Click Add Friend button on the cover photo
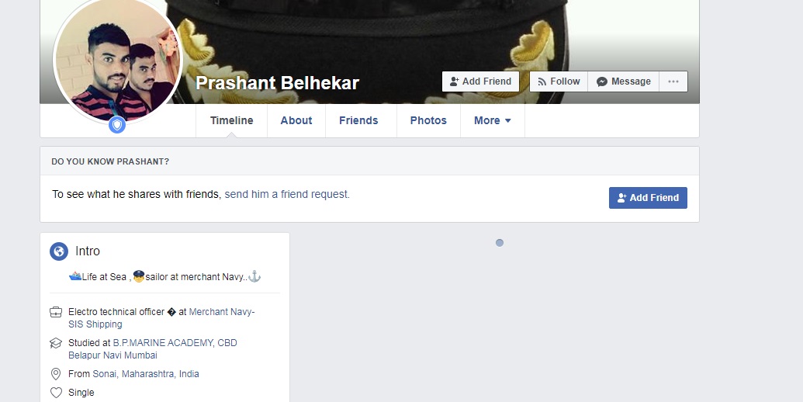Viewport: 803px width, 402px height. (480, 81)
